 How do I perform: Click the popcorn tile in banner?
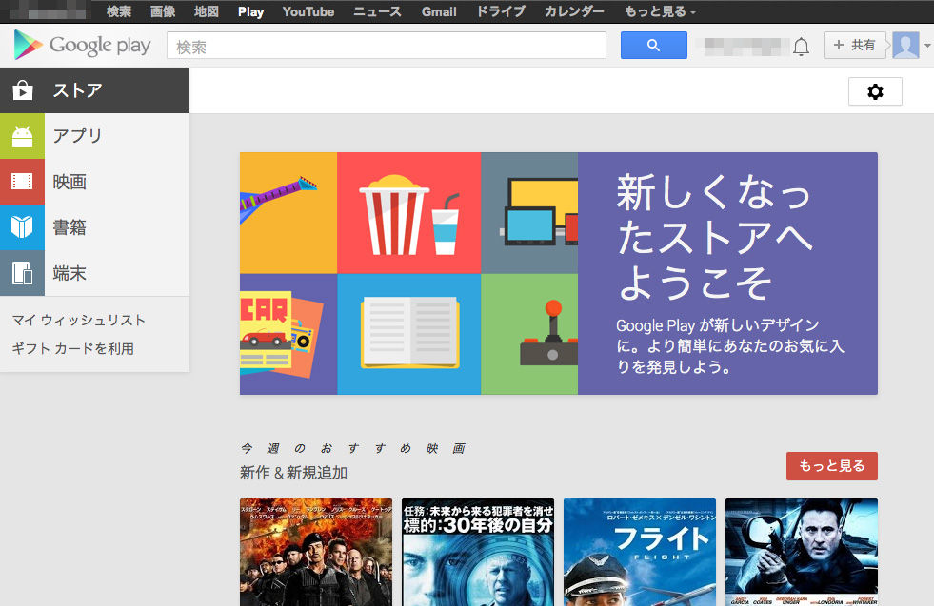coord(408,212)
